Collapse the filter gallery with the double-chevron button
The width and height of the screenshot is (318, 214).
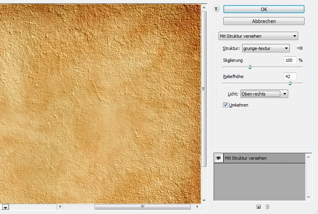tap(216, 9)
